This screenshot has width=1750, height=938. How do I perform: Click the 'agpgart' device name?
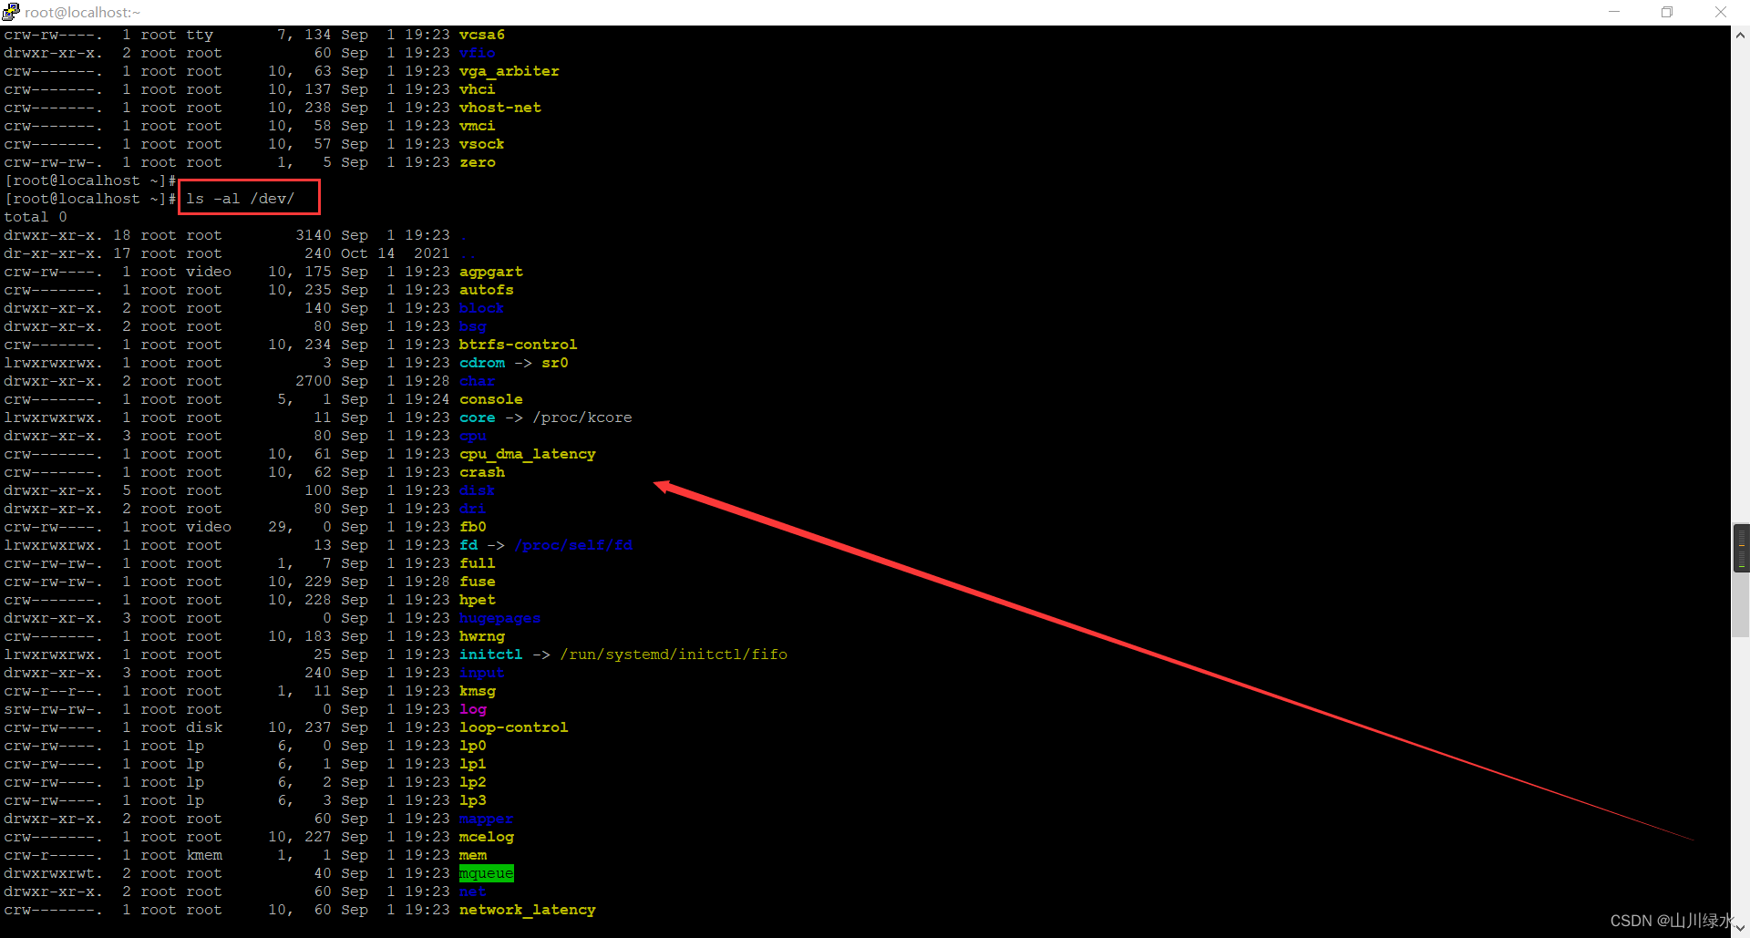coord(491,272)
